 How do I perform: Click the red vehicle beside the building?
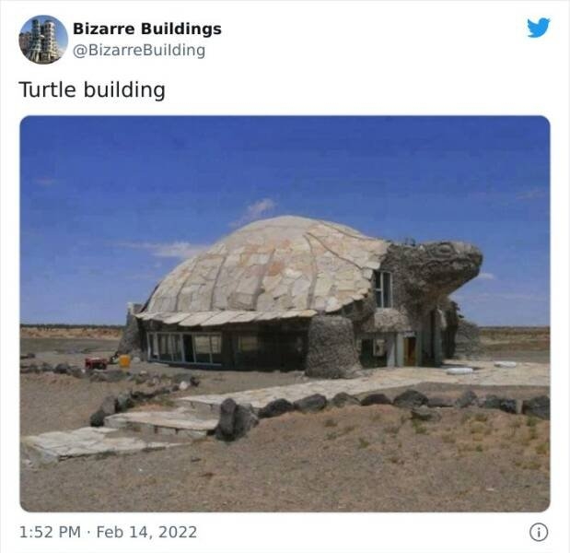coord(96,363)
